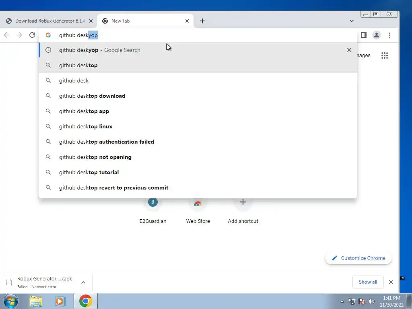
Task: Open Chrome's three-dot menu
Action: [389, 35]
